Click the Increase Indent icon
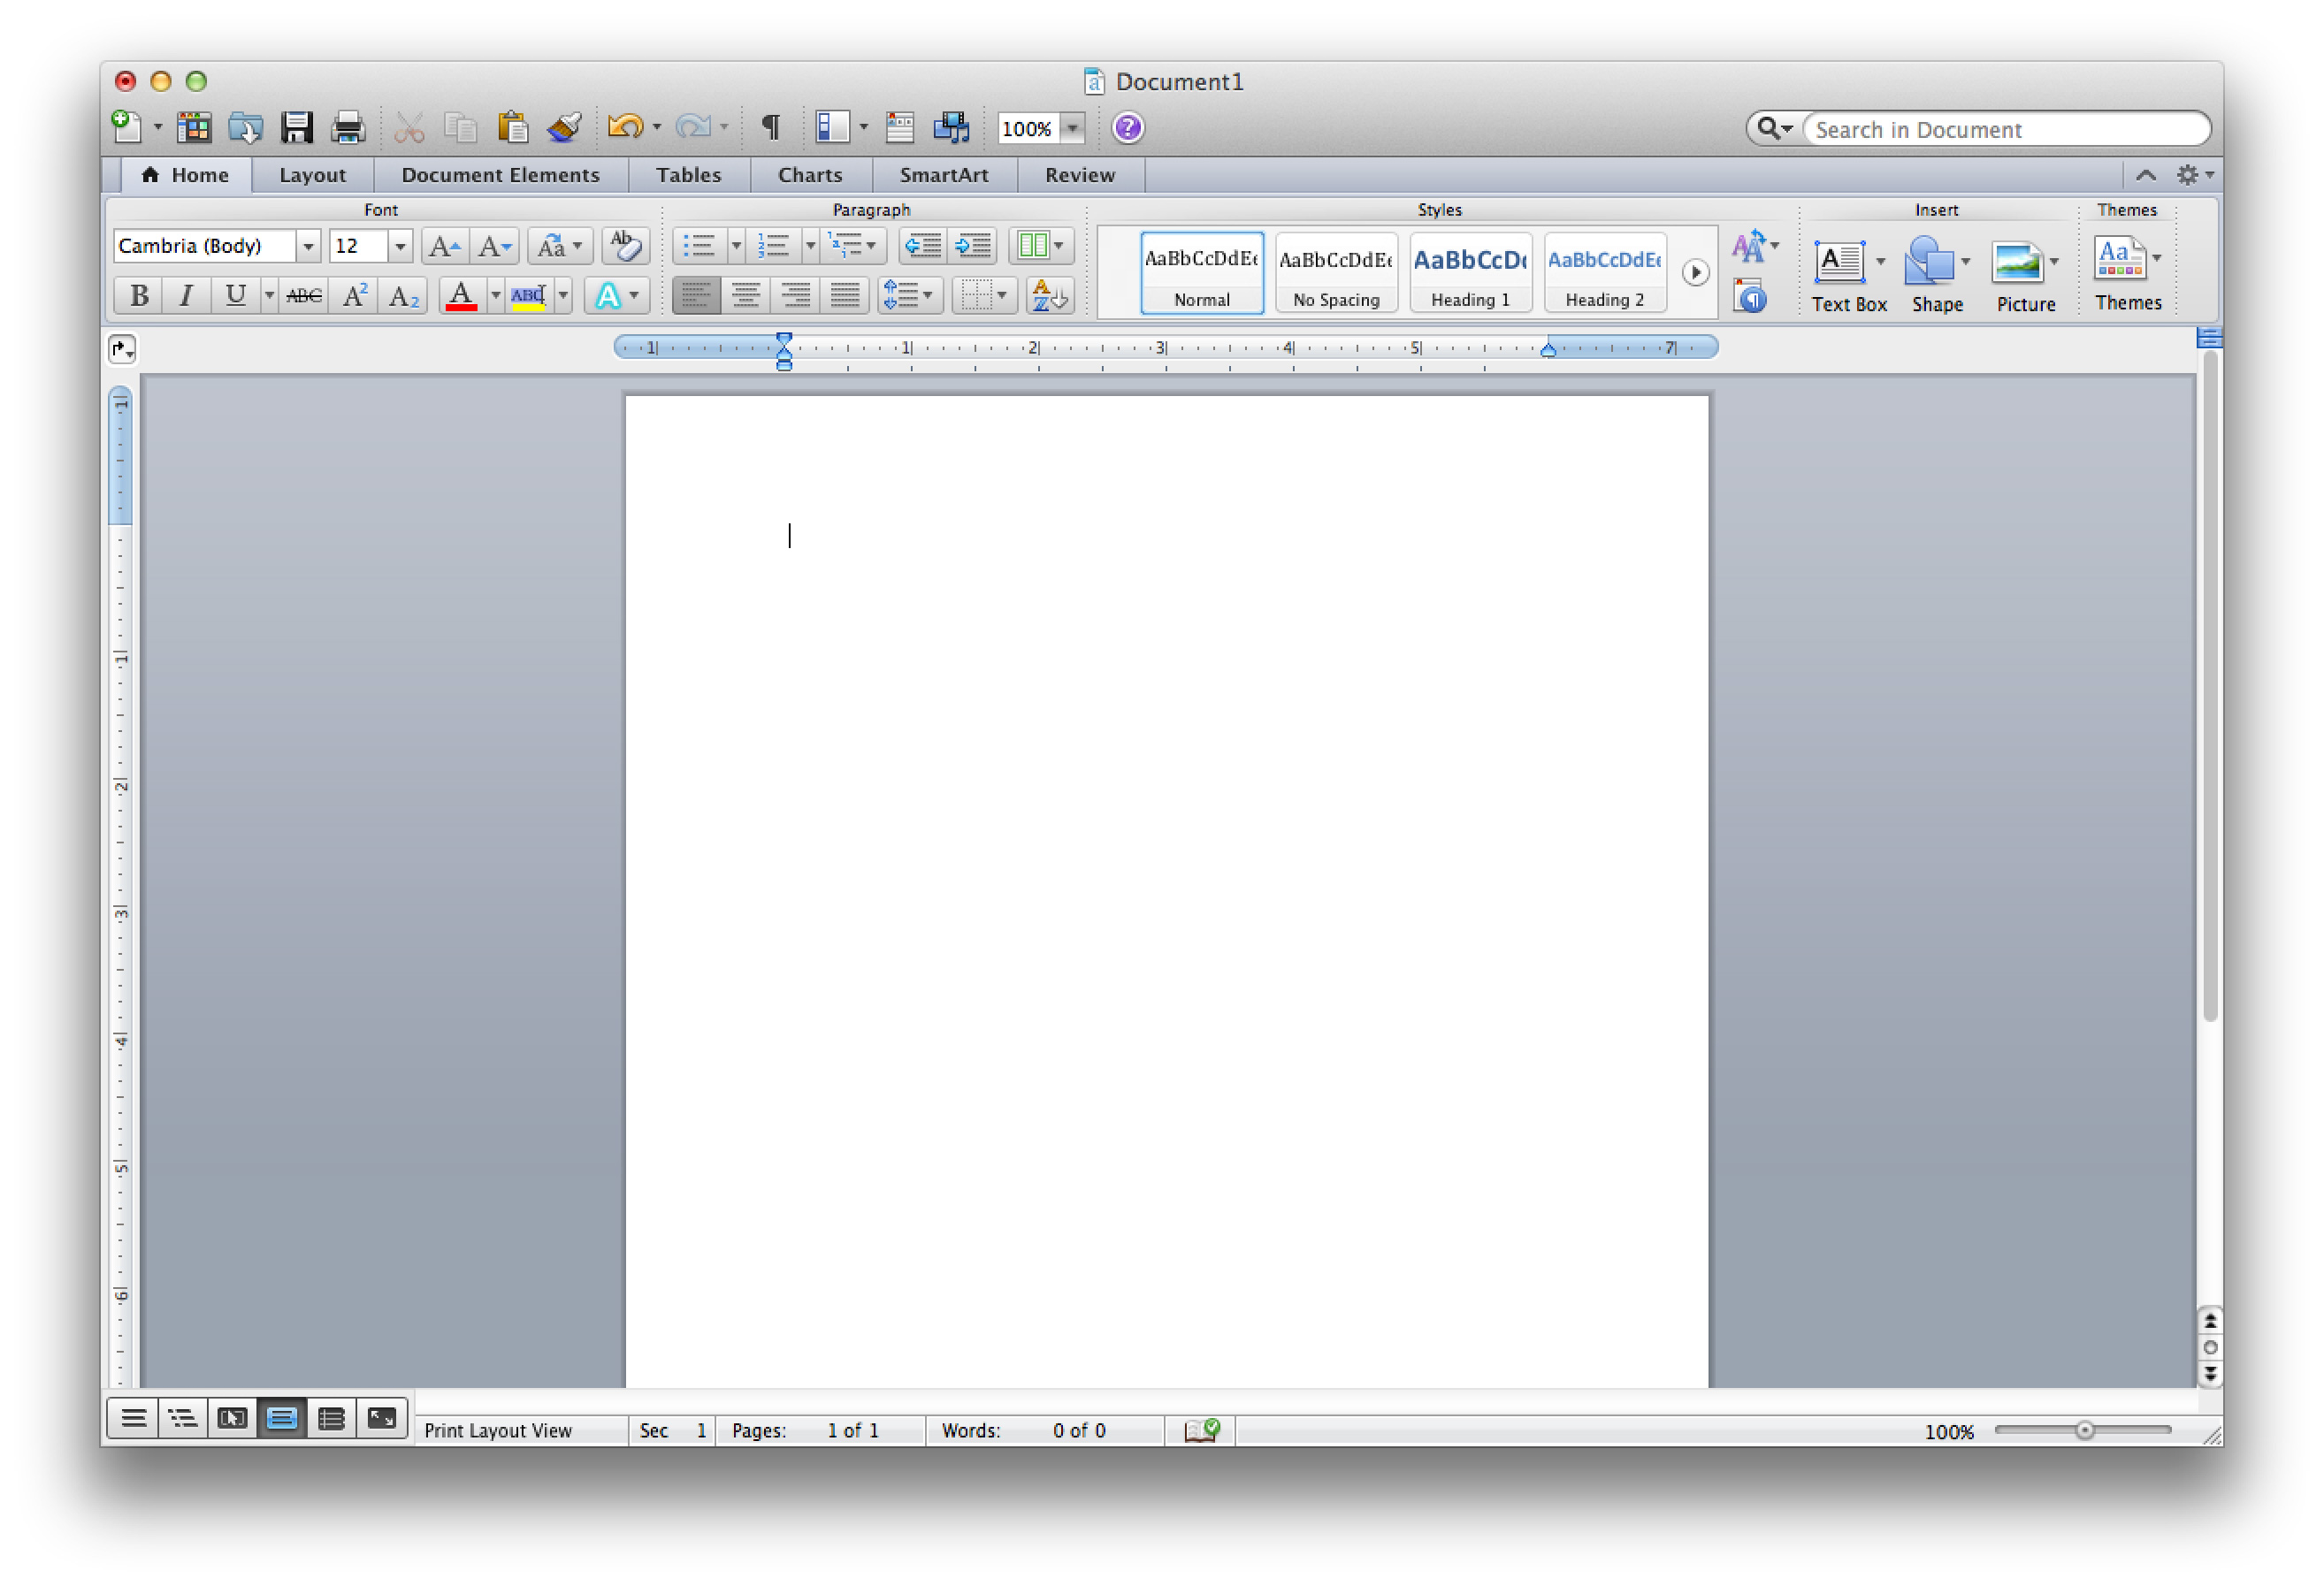2324x1586 pixels. pos(969,246)
